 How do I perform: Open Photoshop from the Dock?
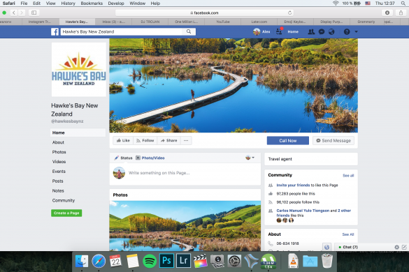click(166, 261)
